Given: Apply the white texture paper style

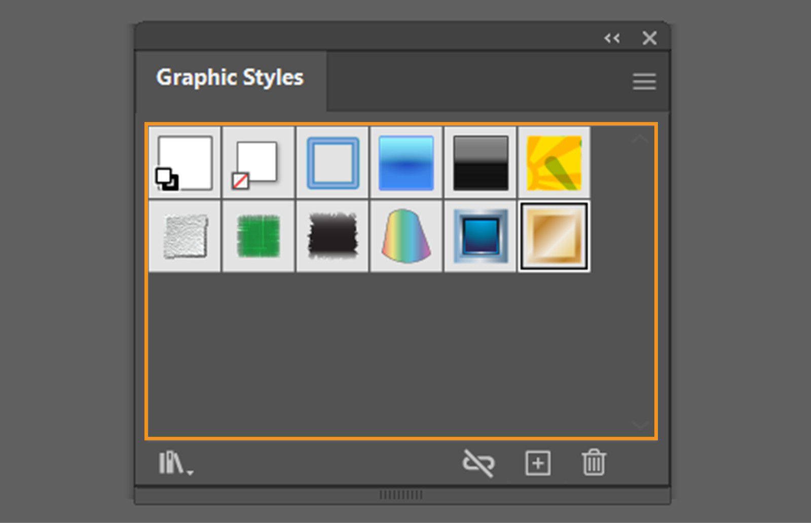Looking at the screenshot, I should [x=185, y=236].
